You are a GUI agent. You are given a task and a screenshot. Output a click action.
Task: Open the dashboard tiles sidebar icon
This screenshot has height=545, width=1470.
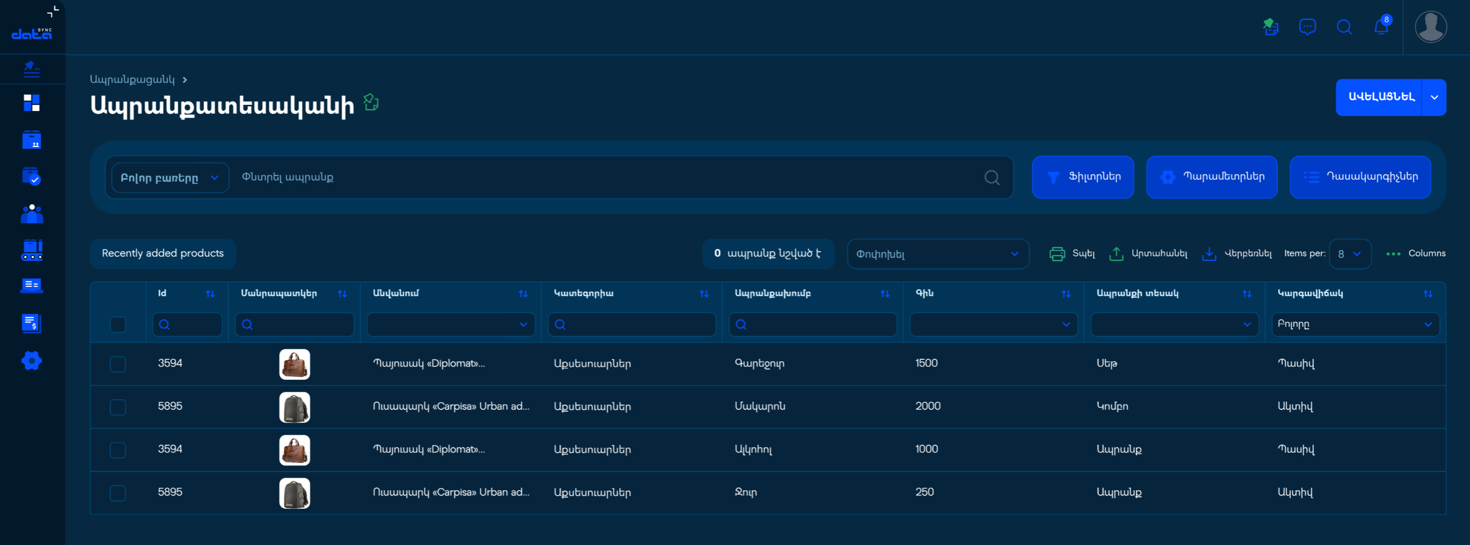point(31,103)
